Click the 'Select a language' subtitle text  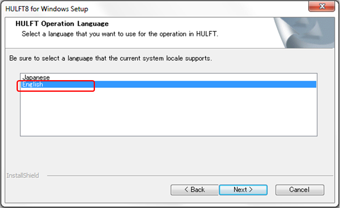(120, 34)
